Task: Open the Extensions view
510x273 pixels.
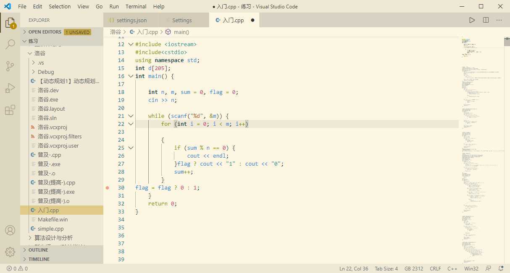Action: point(10,110)
